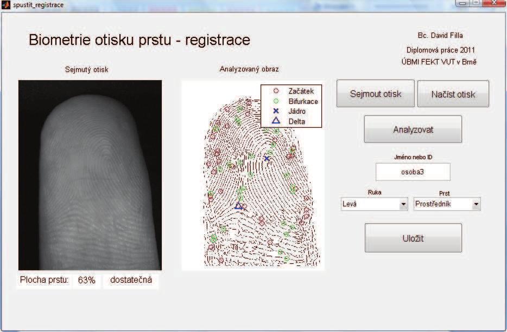This screenshot has width=507, height=332.
Task: Open the Prst dropdown showing Prostředník
Action: click(447, 204)
